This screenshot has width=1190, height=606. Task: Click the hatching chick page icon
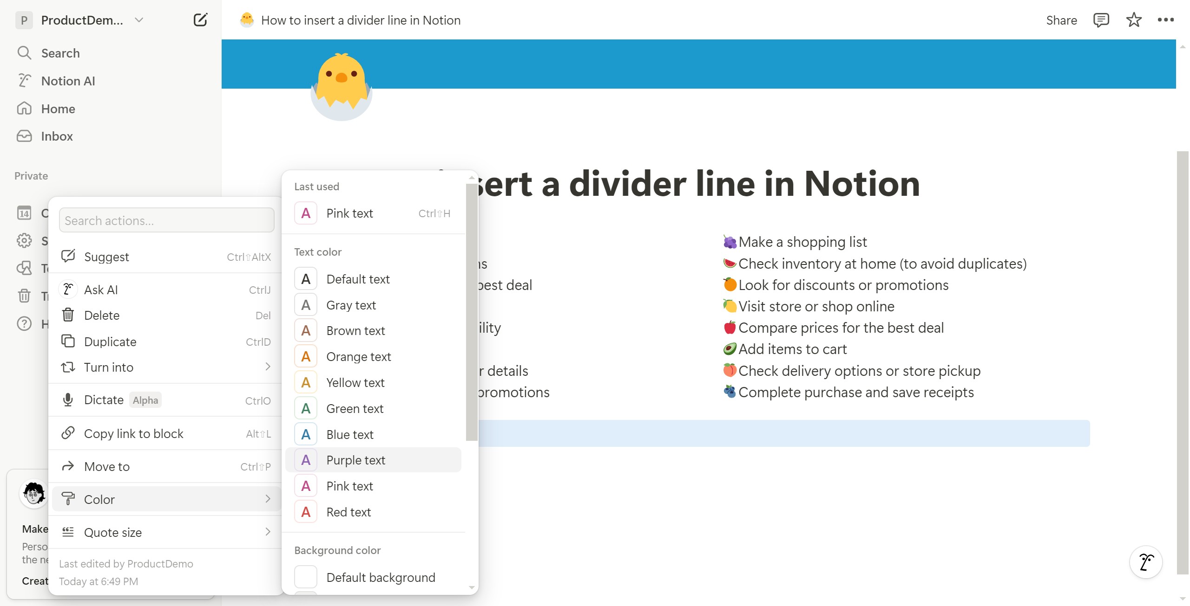(x=341, y=87)
